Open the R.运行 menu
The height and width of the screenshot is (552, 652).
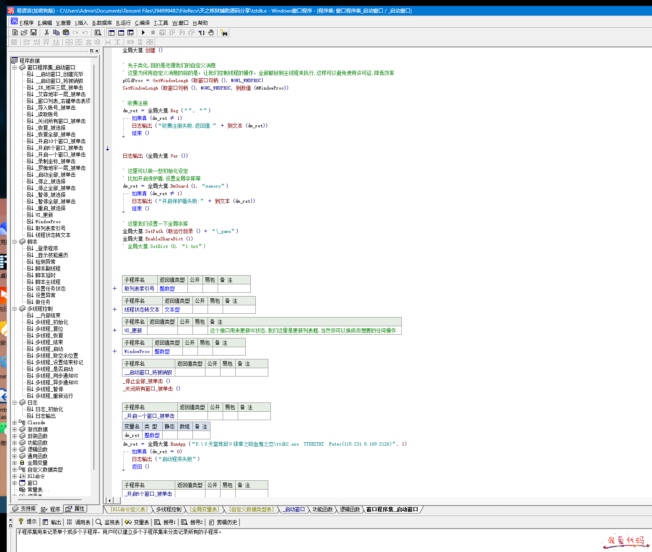123,23
